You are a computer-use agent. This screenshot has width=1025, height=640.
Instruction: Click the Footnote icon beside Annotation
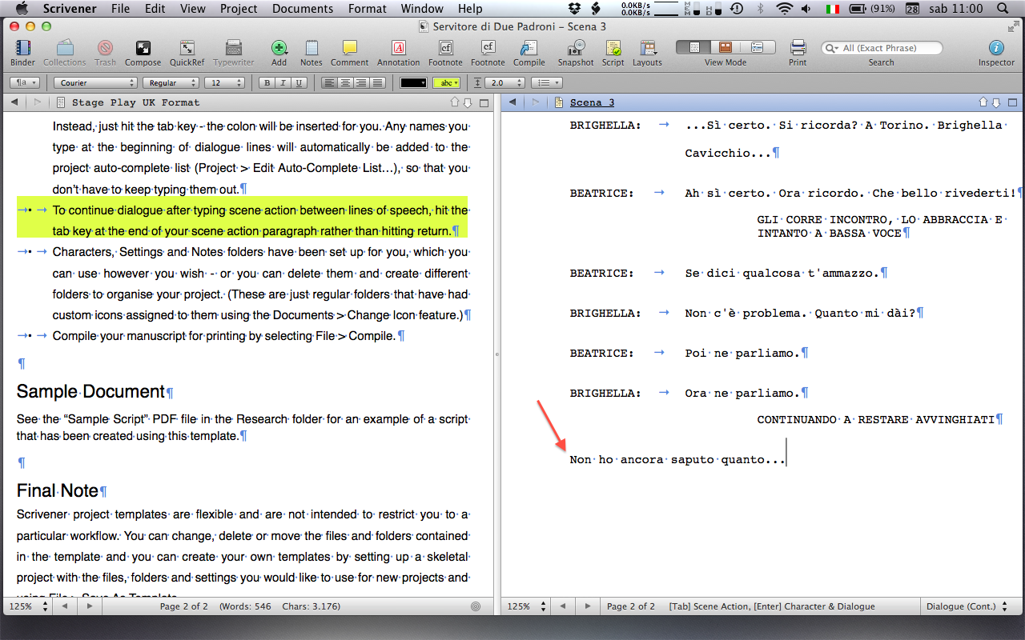click(445, 48)
